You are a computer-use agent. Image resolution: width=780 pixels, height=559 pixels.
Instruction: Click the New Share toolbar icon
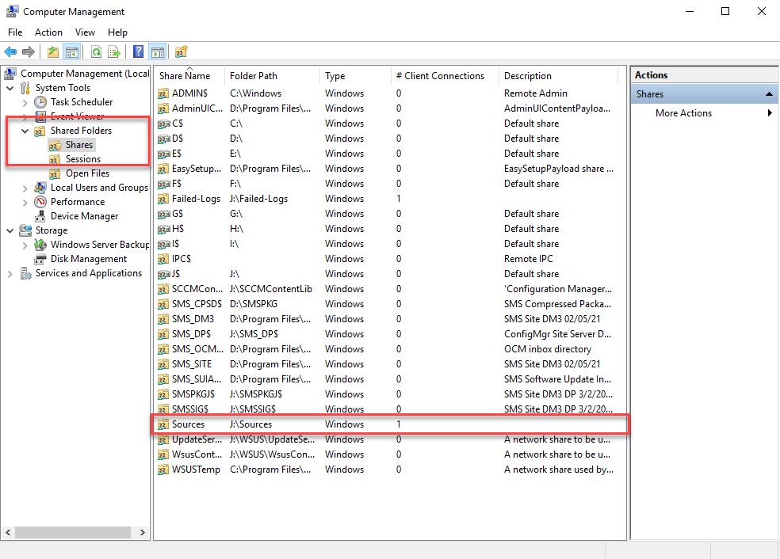pos(181,51)
